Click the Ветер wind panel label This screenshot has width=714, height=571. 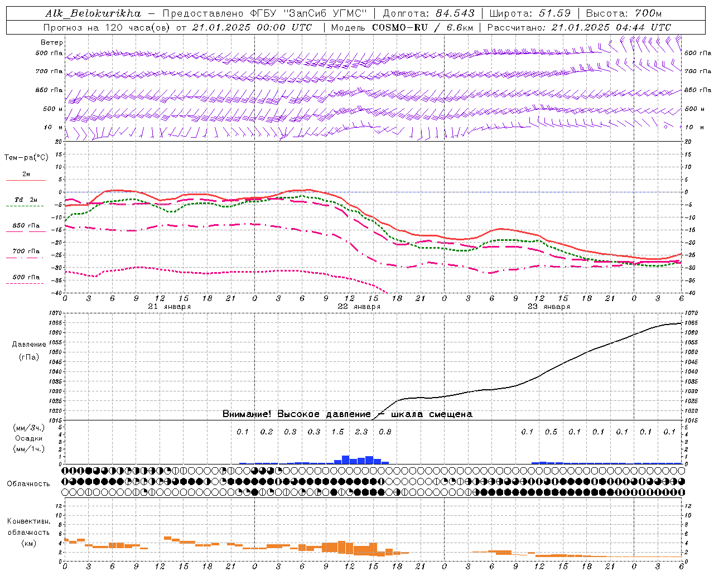pyautogui.click(x=52, y=42)
